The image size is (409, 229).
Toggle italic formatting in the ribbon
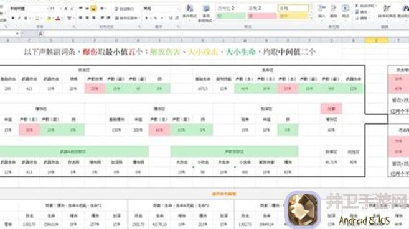19,18
